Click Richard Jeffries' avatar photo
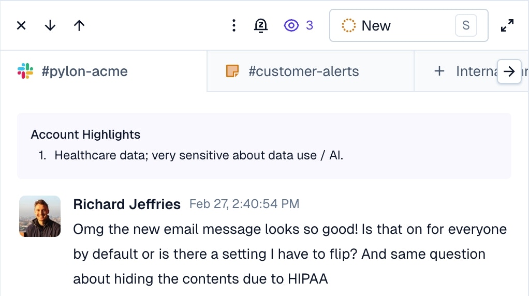The width and height of the screenshot is (529, 296). [40, 216]
